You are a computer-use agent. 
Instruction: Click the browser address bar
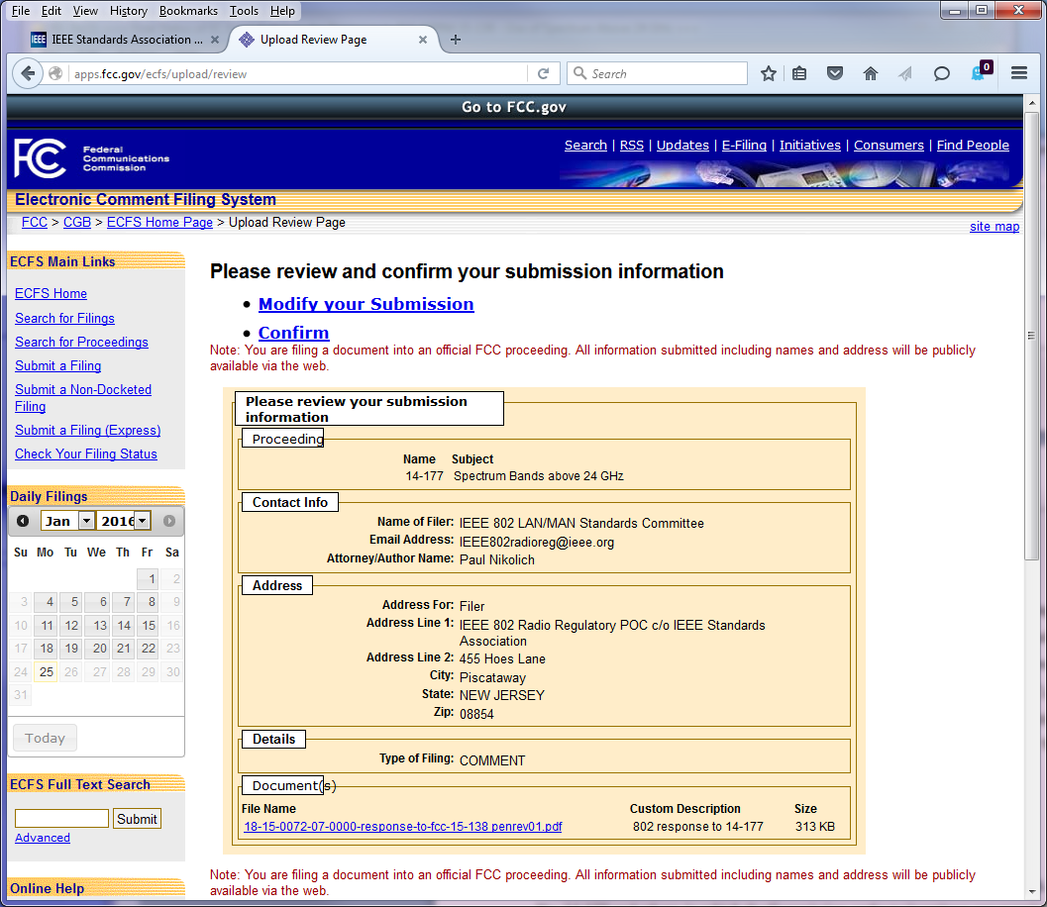pos(299,73)
